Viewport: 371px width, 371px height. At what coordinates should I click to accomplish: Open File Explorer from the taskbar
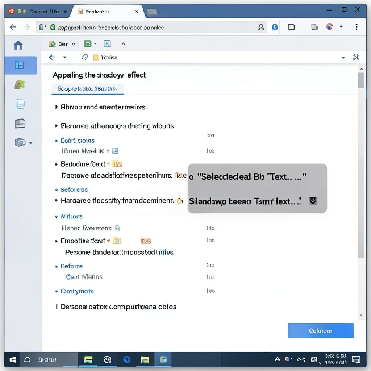(x=145, y=360)
